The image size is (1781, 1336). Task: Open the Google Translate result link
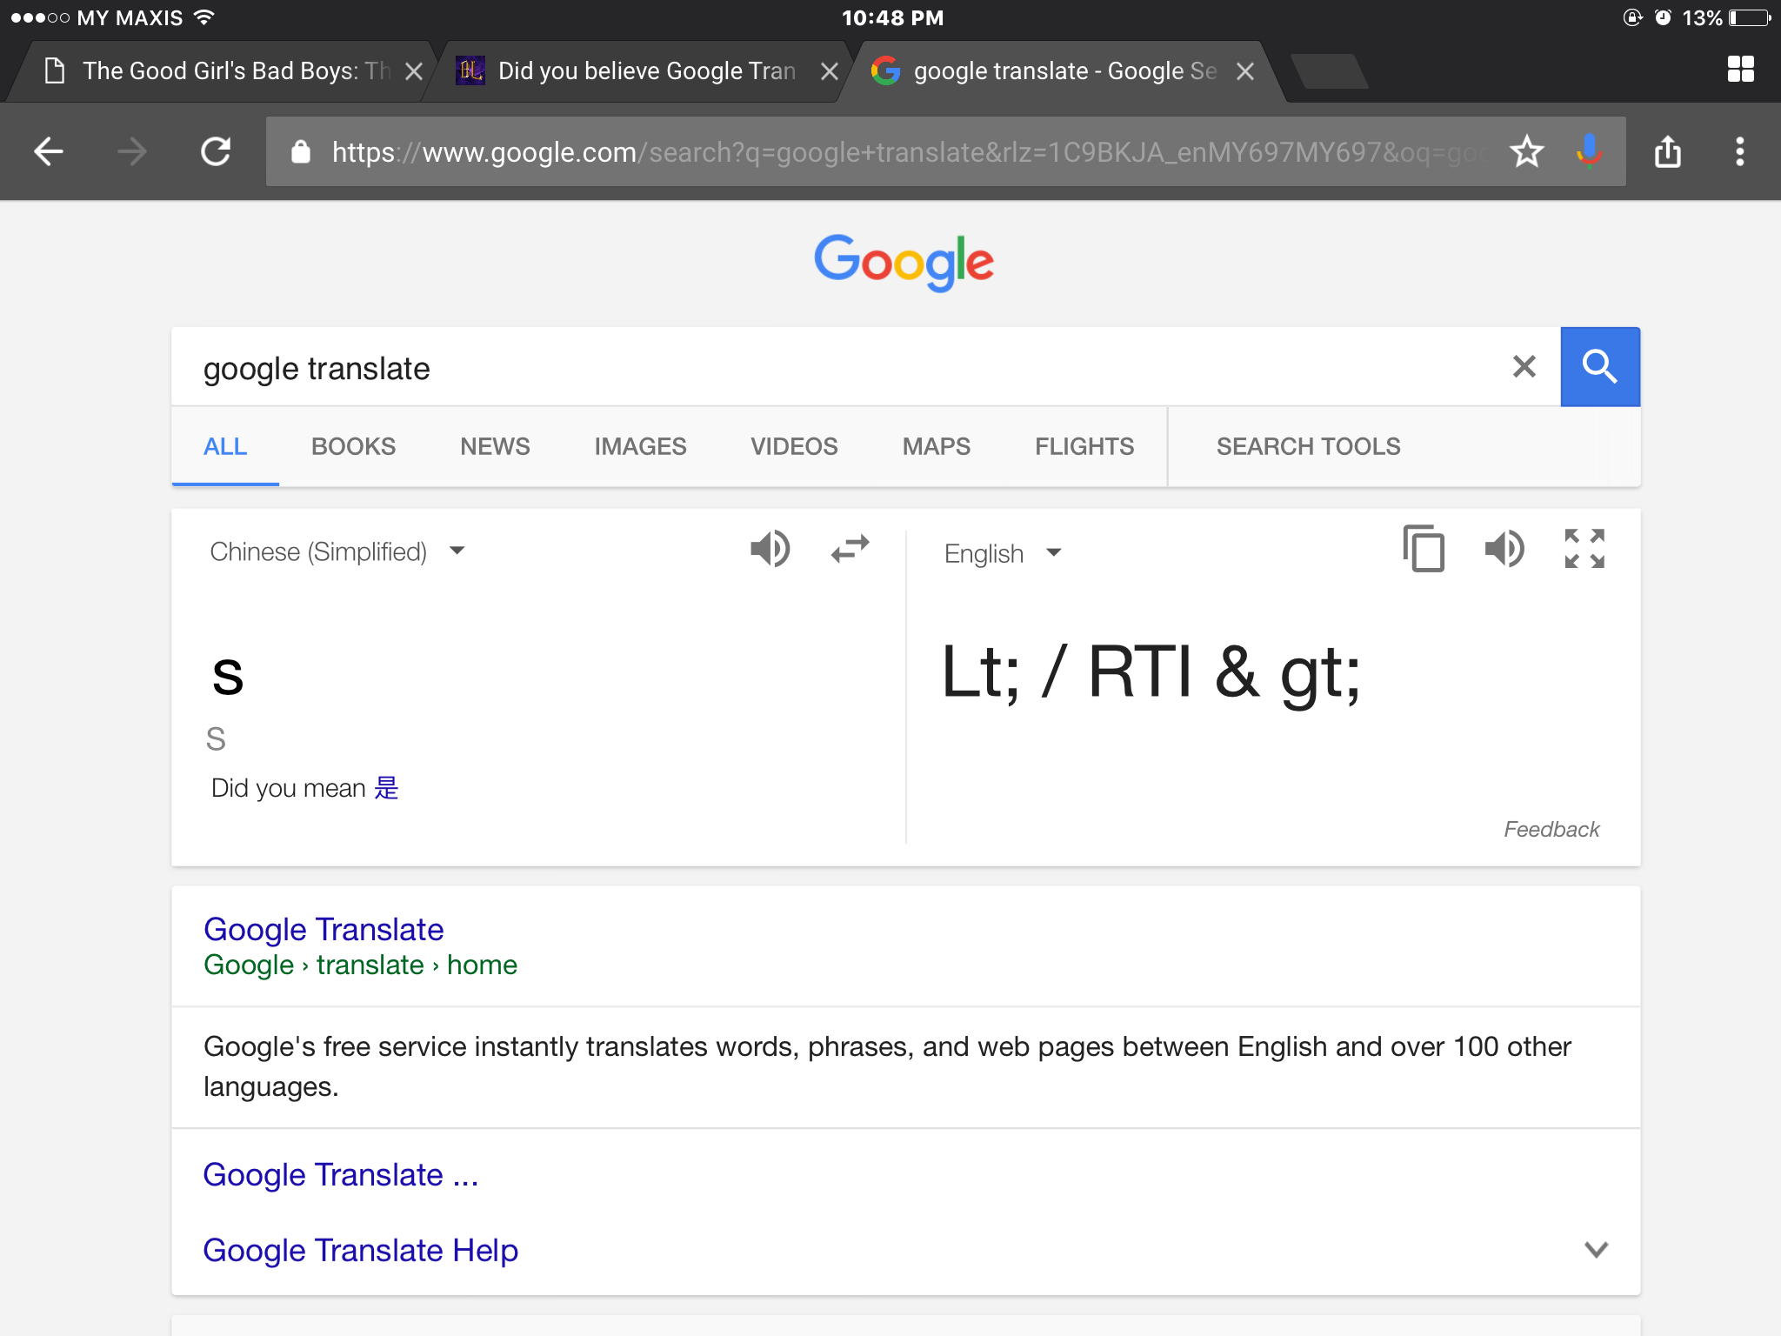pos(324,929)
